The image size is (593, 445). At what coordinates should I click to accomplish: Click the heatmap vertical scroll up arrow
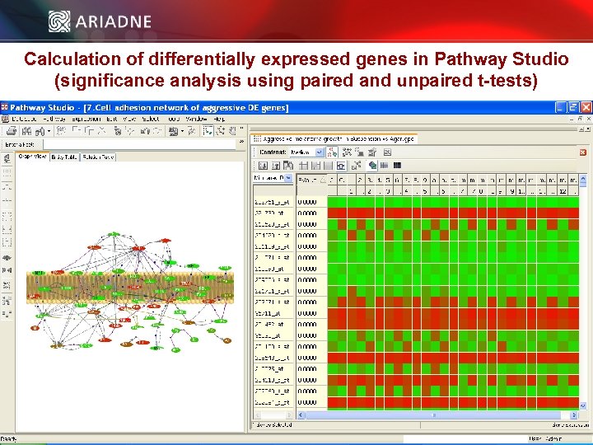(x=583, y=180)
